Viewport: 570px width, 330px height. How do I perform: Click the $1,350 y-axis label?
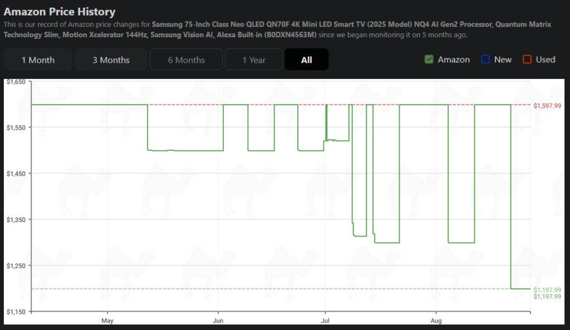pyautogui.click(x=16, y=219)
